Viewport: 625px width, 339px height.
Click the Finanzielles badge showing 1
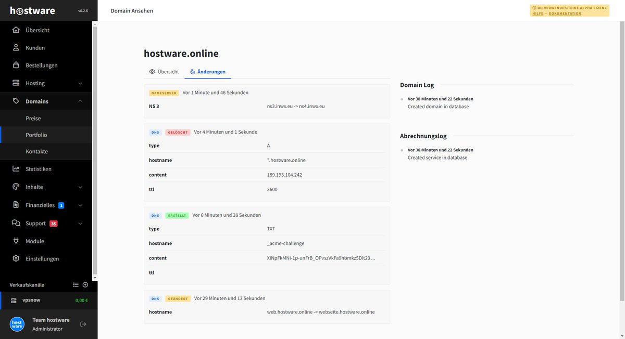(61, 205)
